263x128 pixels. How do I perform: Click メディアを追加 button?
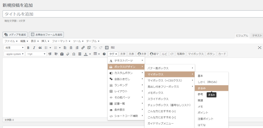[x=15, y=35]
